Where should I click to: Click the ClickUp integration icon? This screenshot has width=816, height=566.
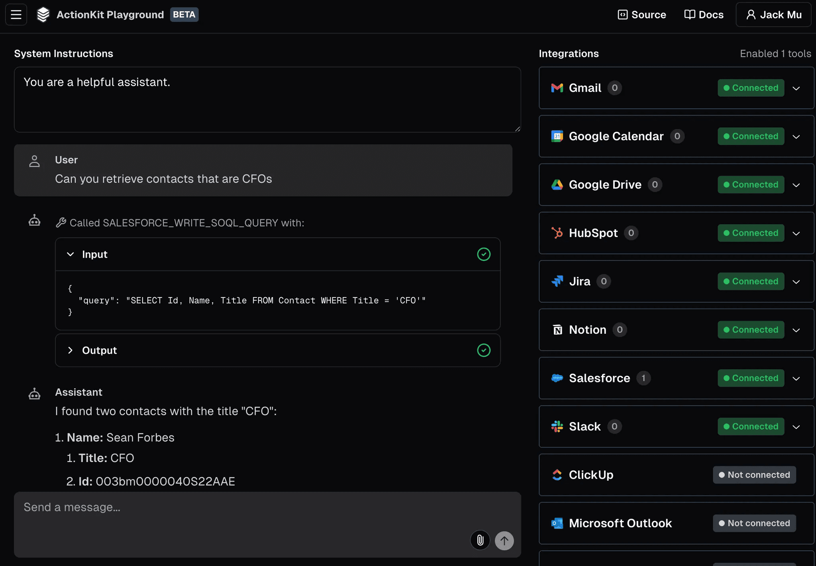(x=557, y=475)
